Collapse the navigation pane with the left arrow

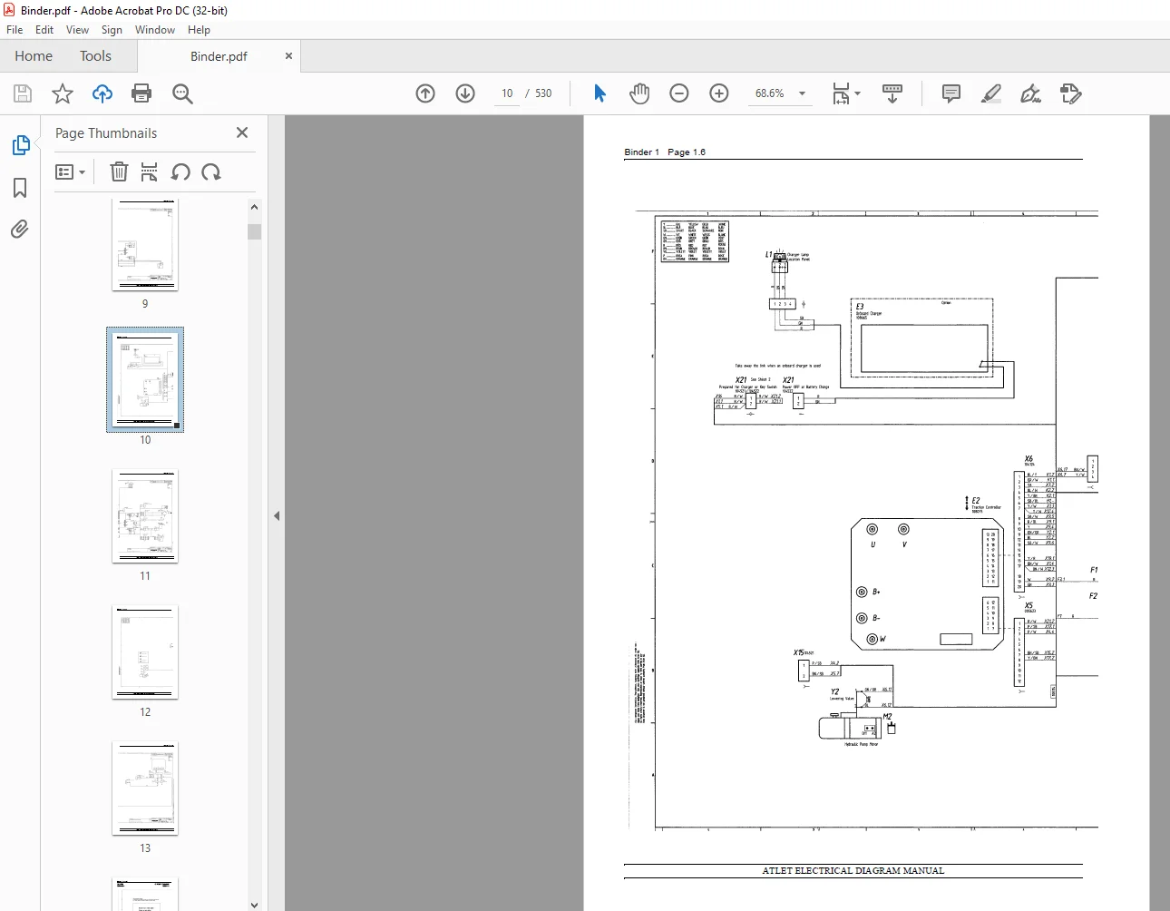(x=277, y=515)
